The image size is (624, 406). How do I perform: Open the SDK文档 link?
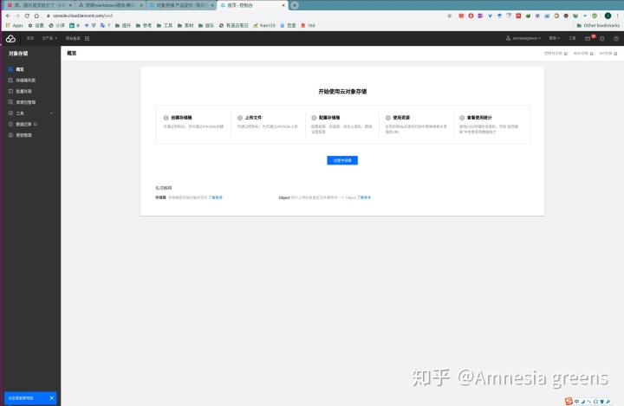(x=583, y=54)
